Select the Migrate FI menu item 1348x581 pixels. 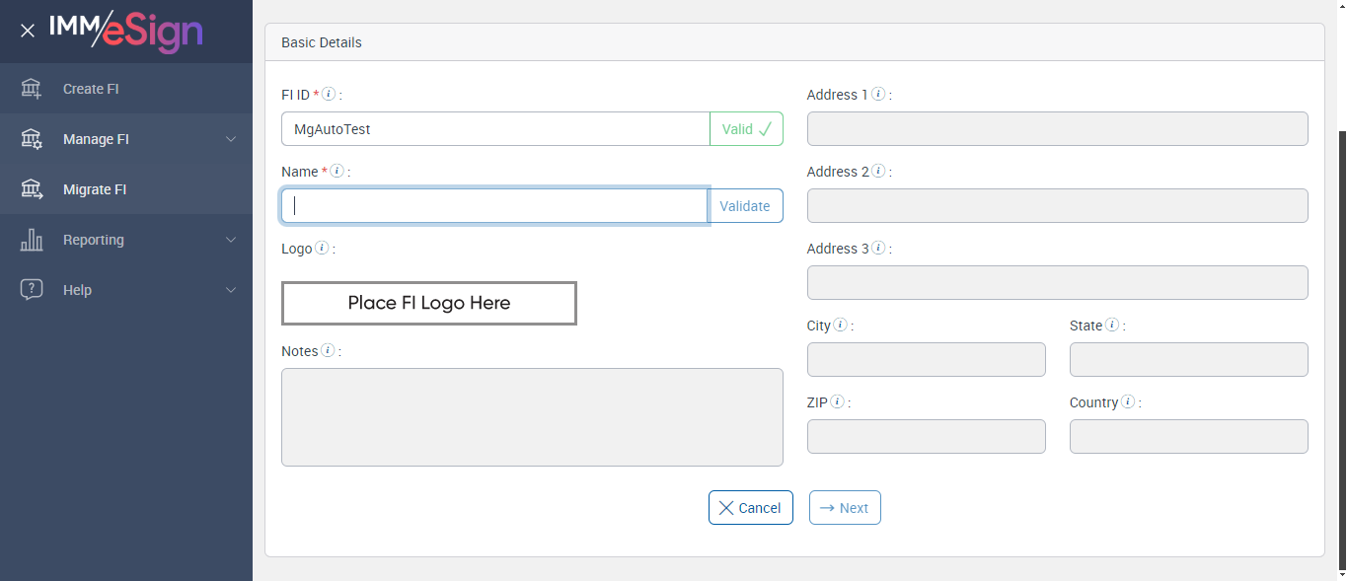coord(95,189)
